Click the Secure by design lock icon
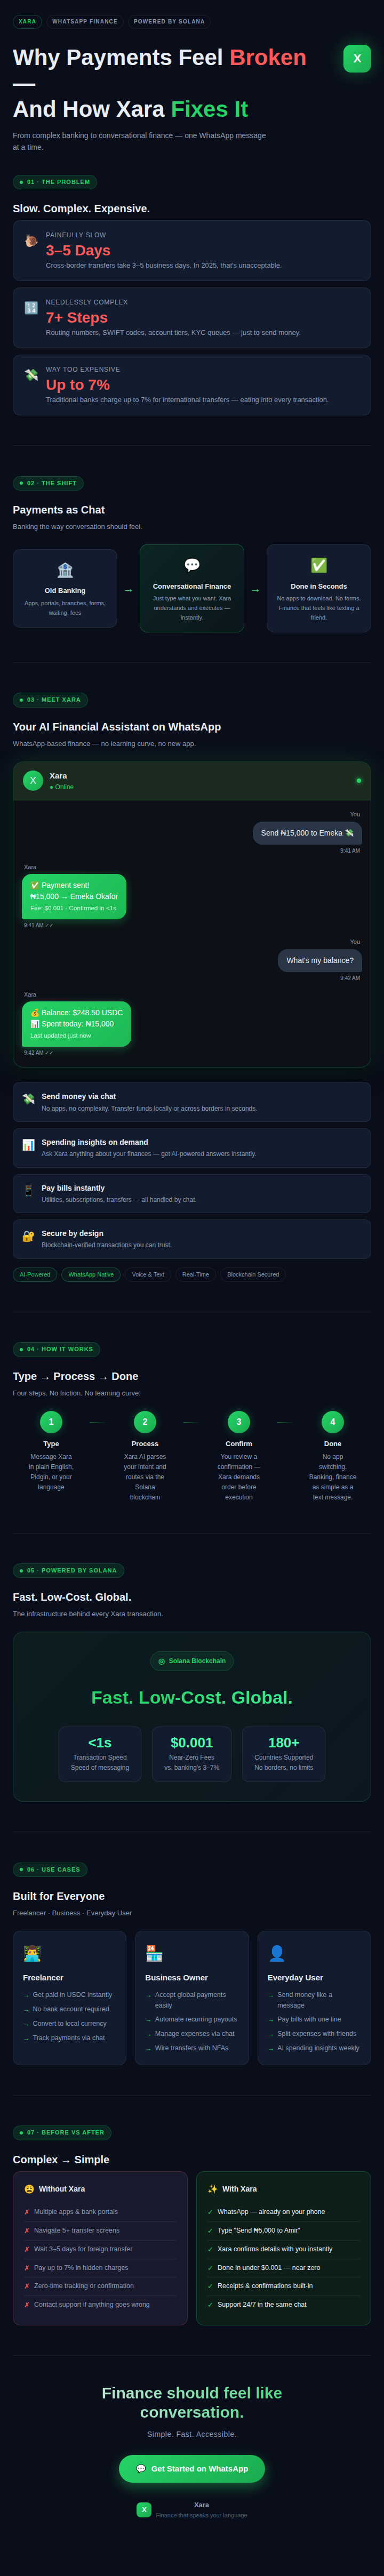 pos(28,1236)
